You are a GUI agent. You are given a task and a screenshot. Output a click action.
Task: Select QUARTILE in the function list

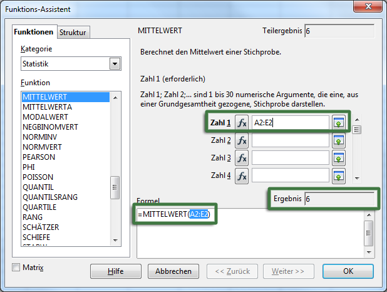pyautogui.click(x=39, y=207)
